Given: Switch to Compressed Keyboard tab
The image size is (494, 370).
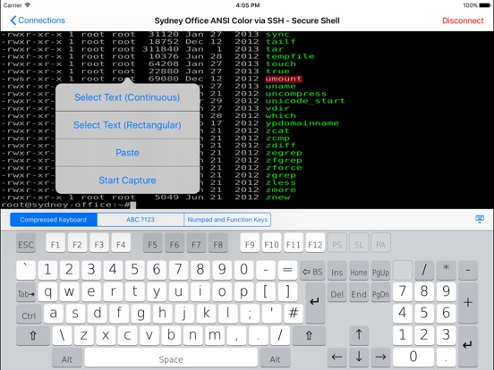Looking at the screenshot, I should click(x=53, y=220).
